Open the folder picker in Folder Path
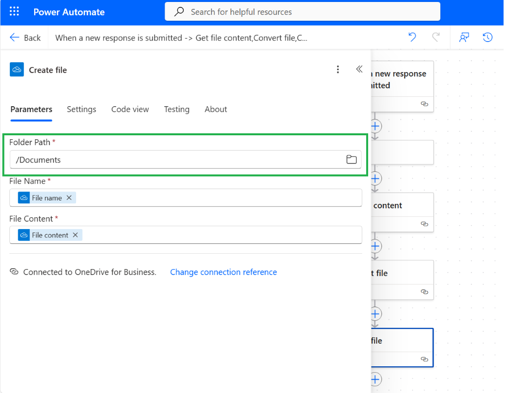506x393 pixels. [351, 159]
